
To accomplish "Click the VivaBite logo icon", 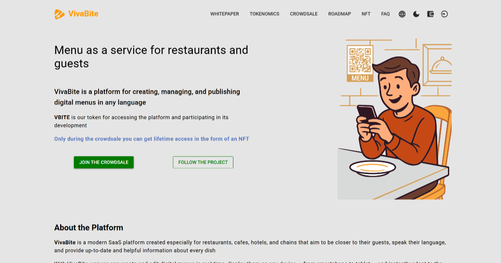I will tap(60, 14).
